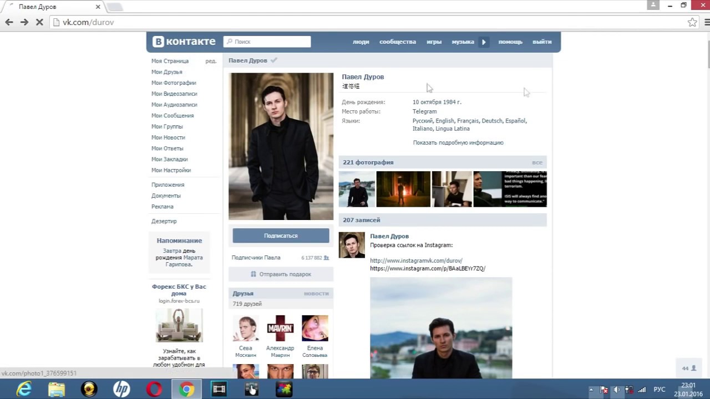The width and height of the screenshot is (710, 399).
Task: Click the Telegram workplace link
Action: pyautogui.click(x=424, y=111)
